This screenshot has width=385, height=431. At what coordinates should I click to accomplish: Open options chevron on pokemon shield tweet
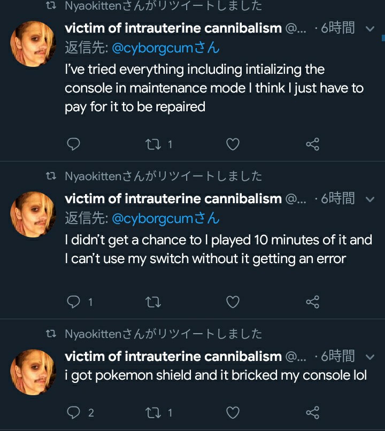click(x=369, y=357)
